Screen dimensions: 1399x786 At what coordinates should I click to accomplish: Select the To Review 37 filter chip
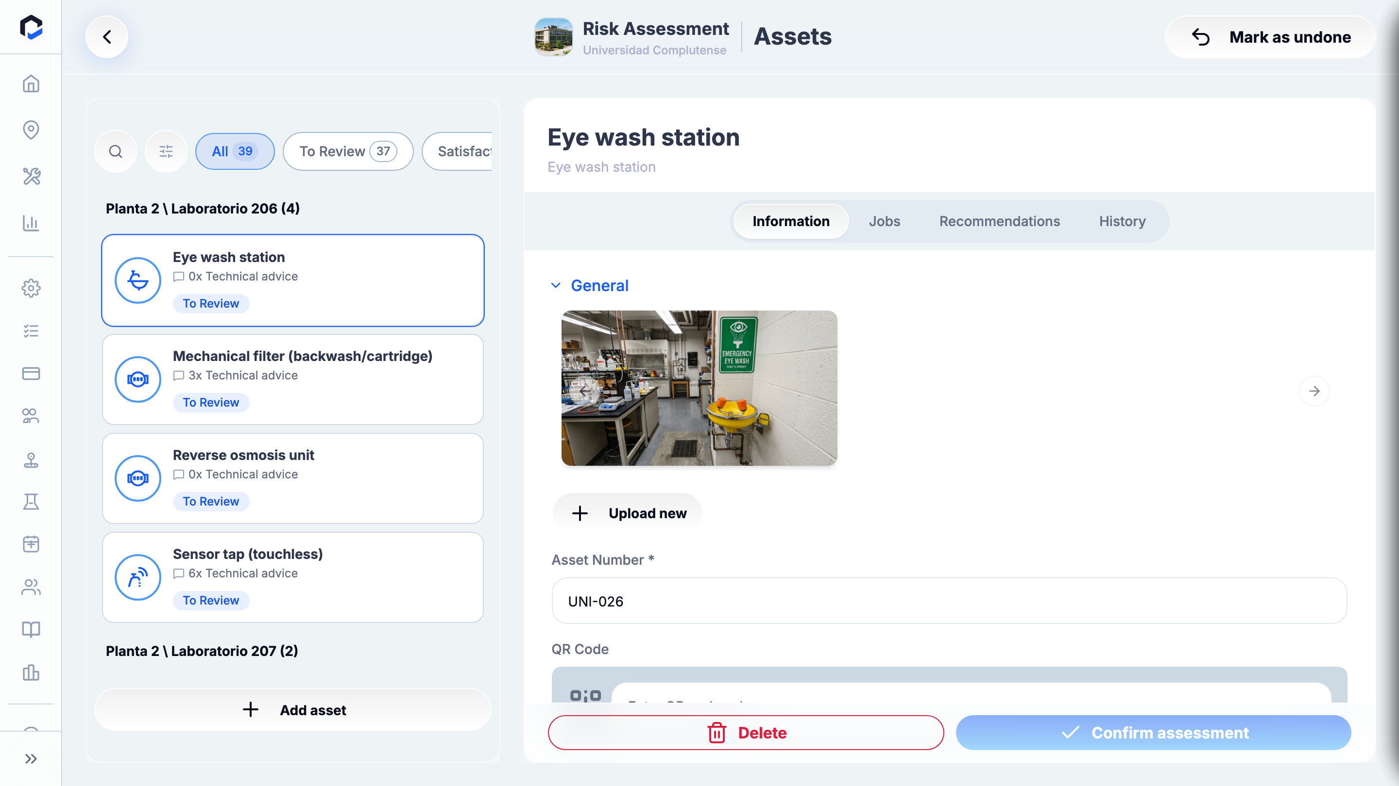[x=348, y=151]
